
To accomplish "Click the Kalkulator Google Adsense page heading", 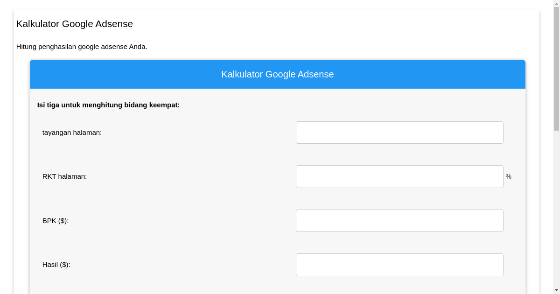I will click(74, 24).
